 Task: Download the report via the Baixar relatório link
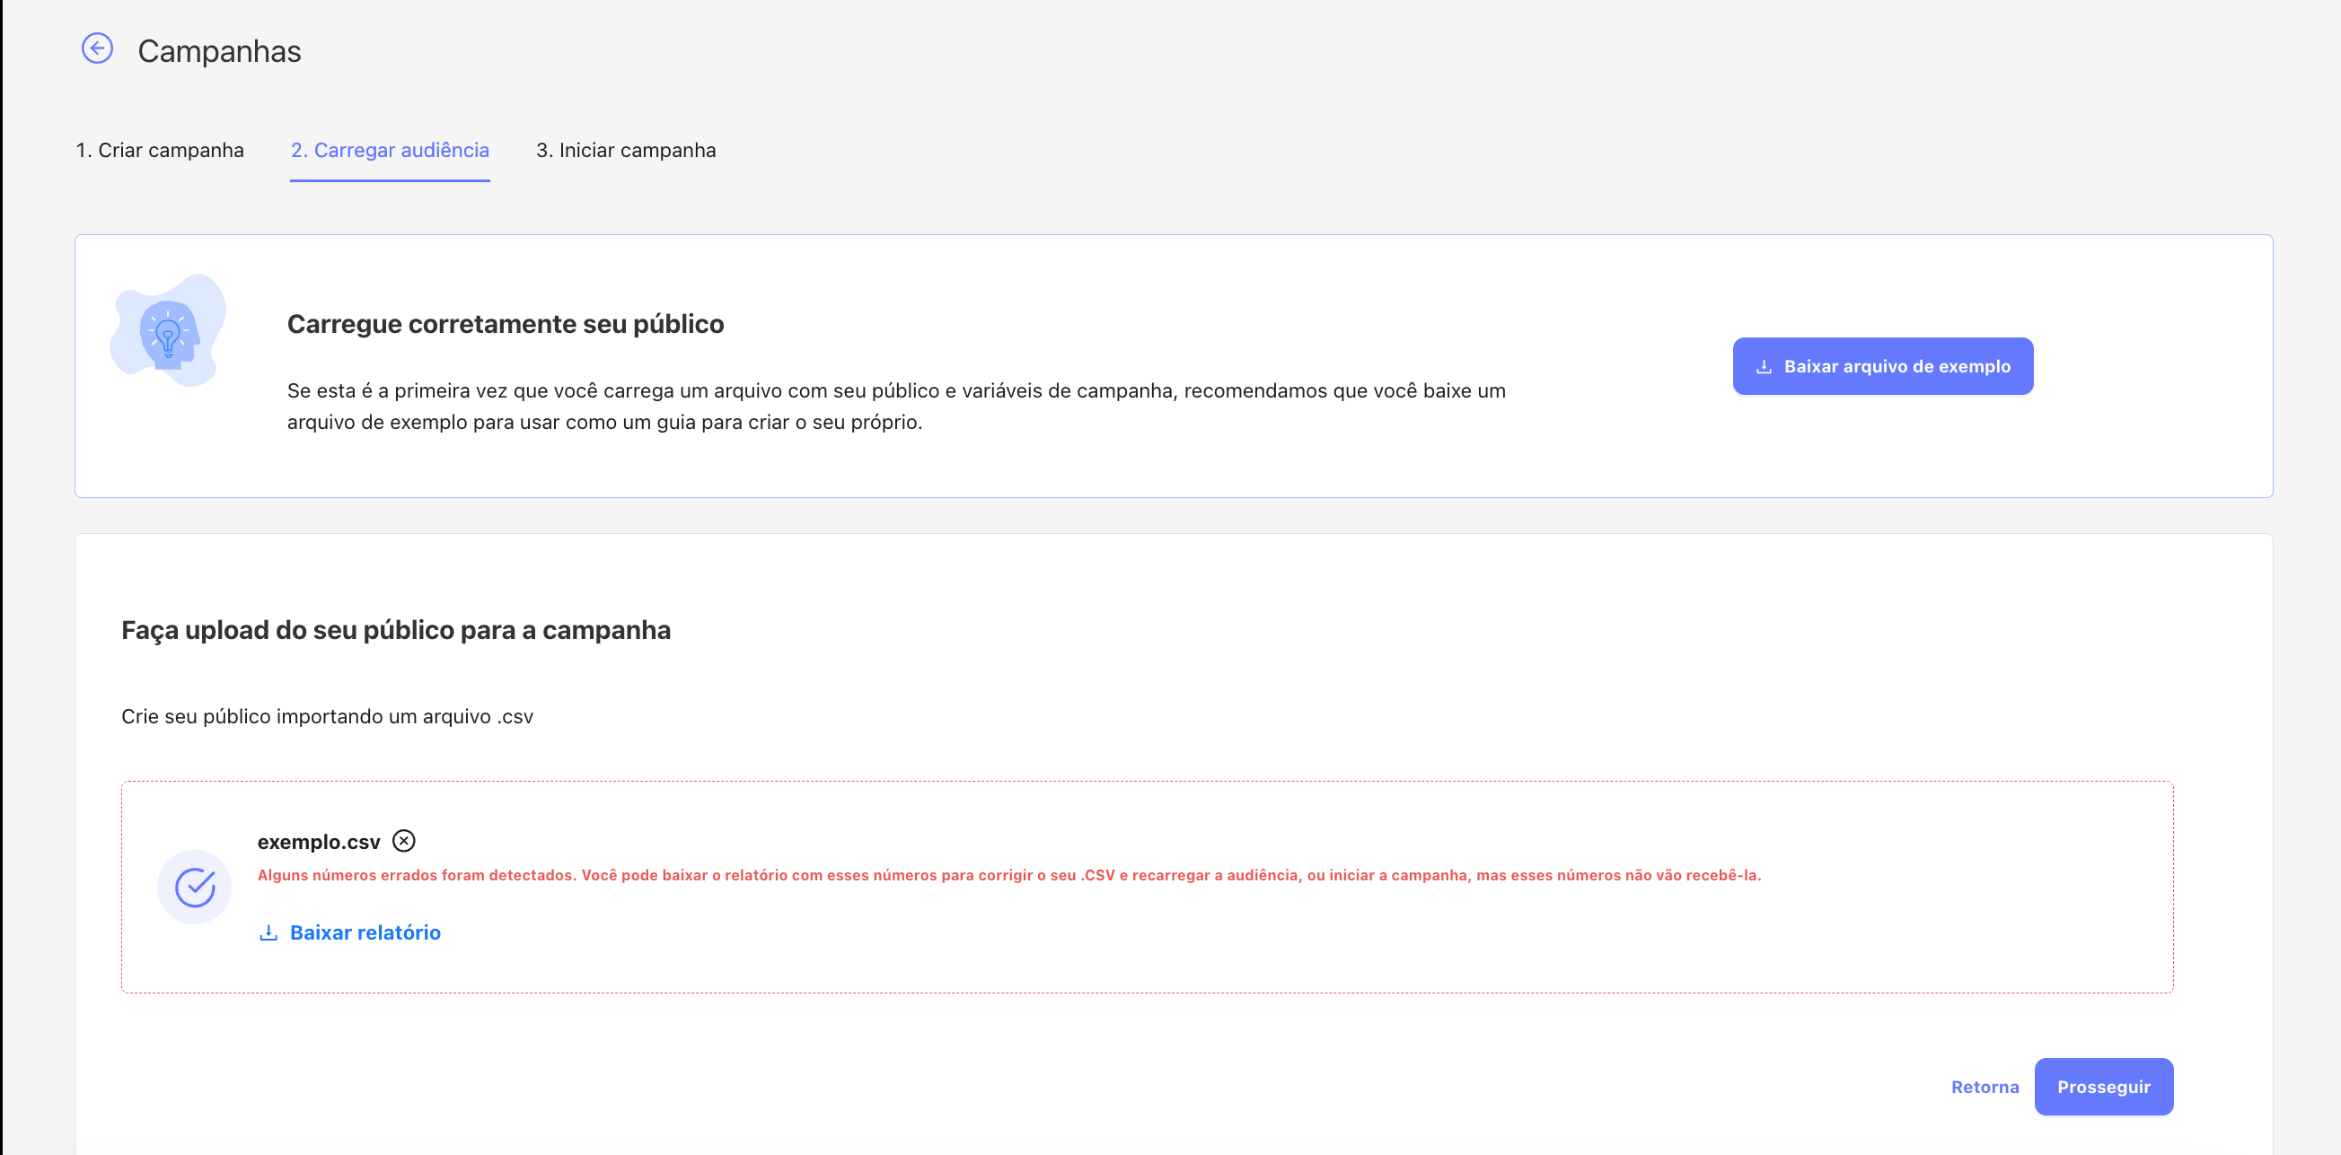[365, 932]
